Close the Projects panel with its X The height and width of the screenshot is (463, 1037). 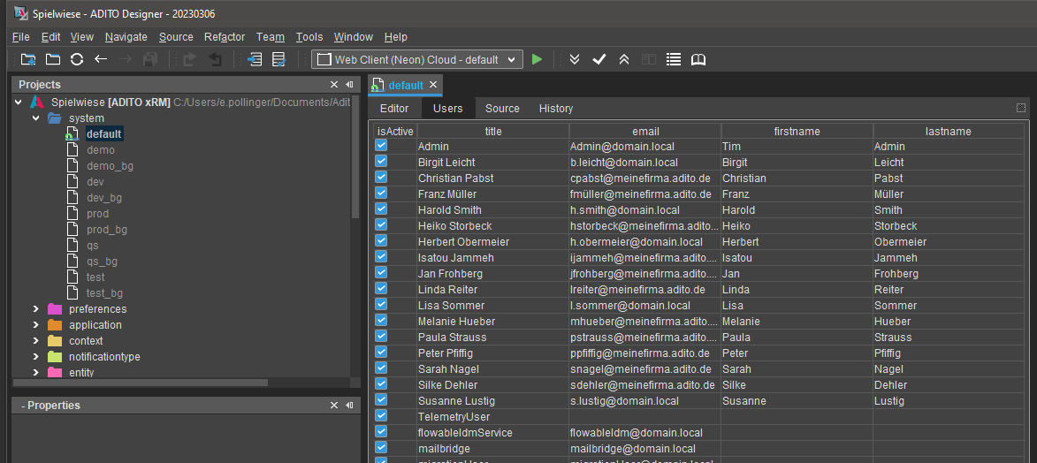(334, 85)
